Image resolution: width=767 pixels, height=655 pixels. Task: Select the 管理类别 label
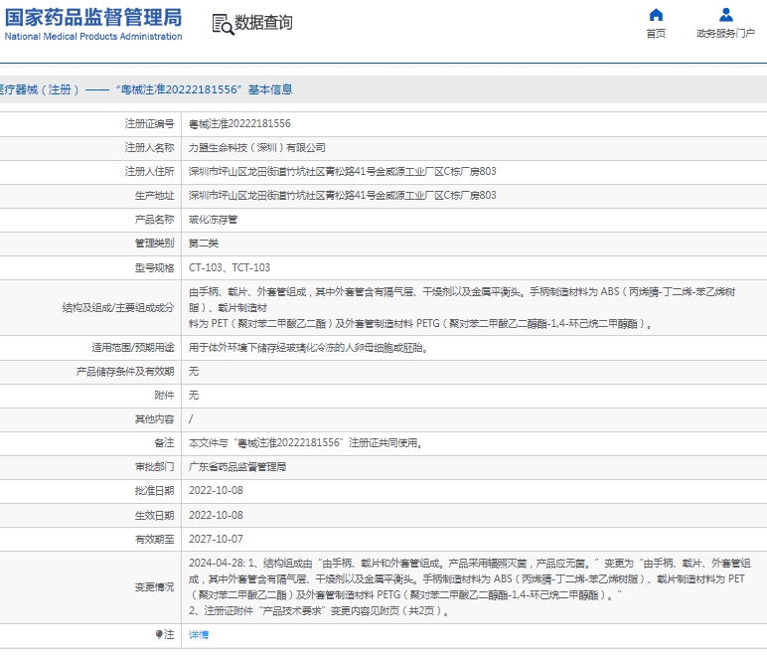click(x=155, y=244)
